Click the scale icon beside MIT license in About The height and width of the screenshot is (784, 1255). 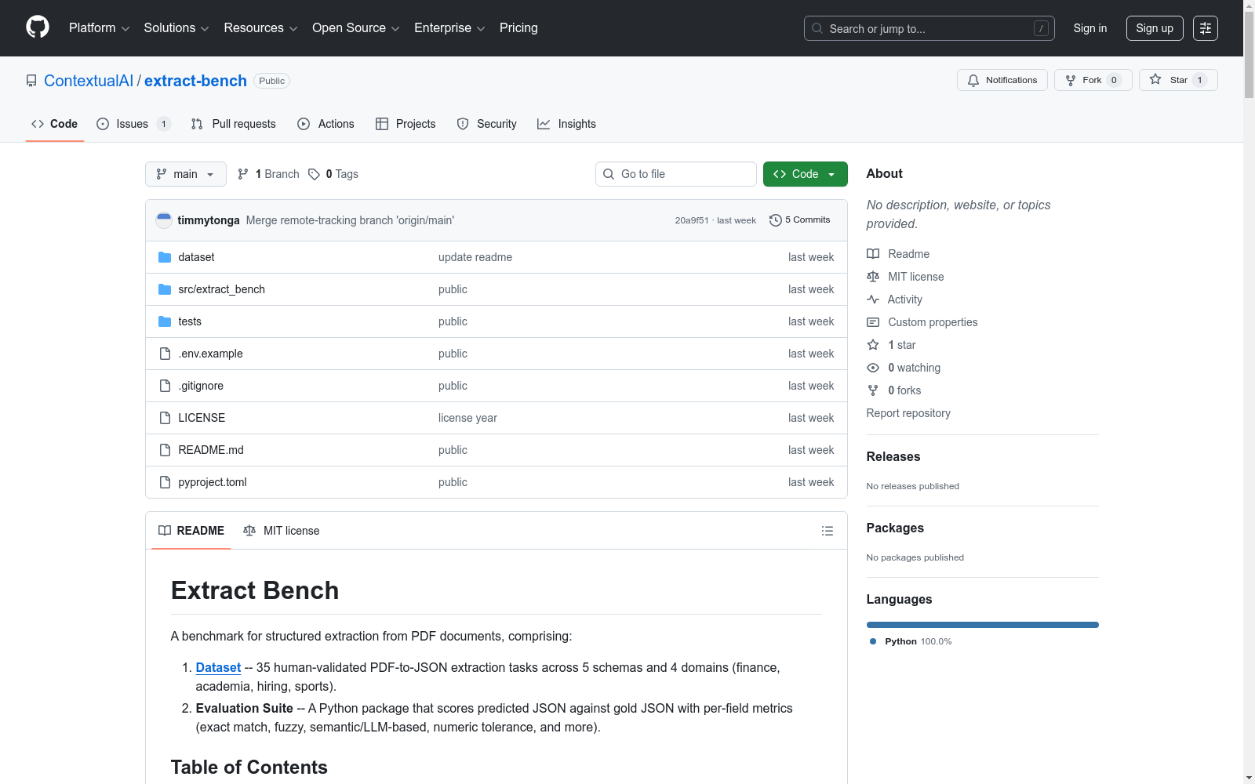[x=873, y=277]
